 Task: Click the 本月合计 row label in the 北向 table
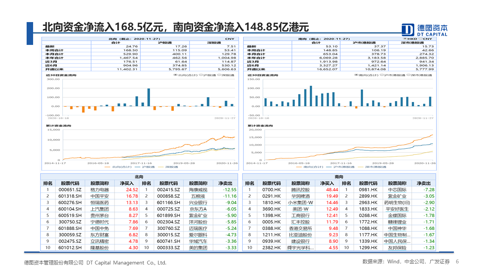coord(54,54)
